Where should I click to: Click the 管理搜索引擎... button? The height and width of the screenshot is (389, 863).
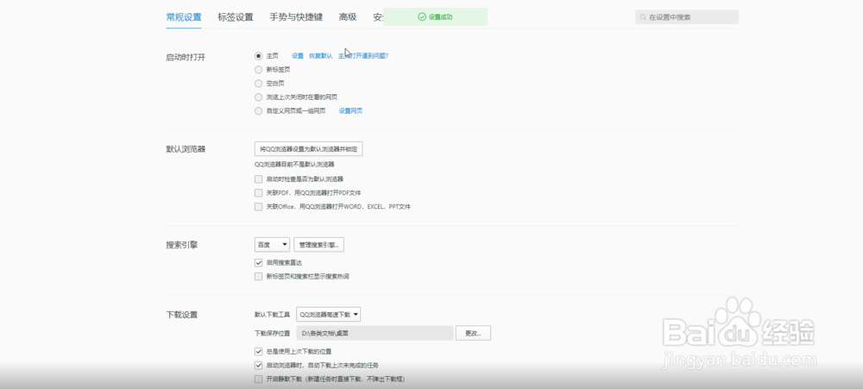click(x=318, y=244)
